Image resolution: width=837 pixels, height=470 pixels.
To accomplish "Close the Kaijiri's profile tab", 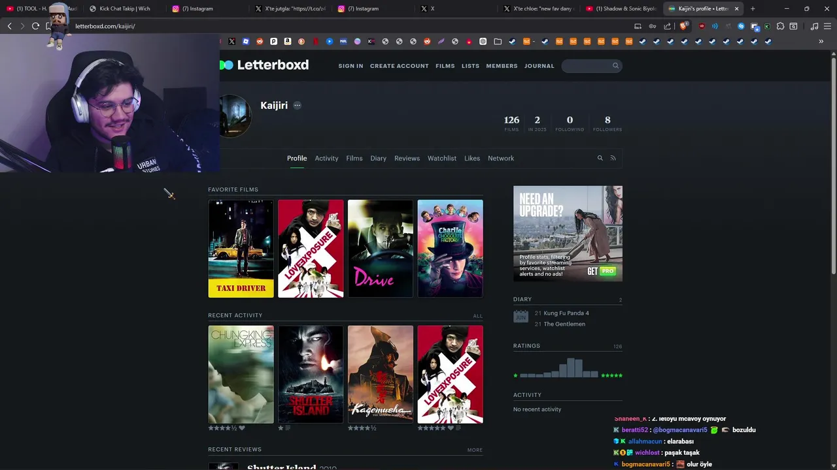I will tap(736, 8).
